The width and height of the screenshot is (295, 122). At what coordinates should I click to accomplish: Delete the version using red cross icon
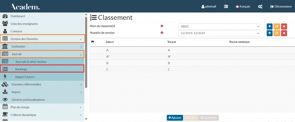tap(284, 33)
